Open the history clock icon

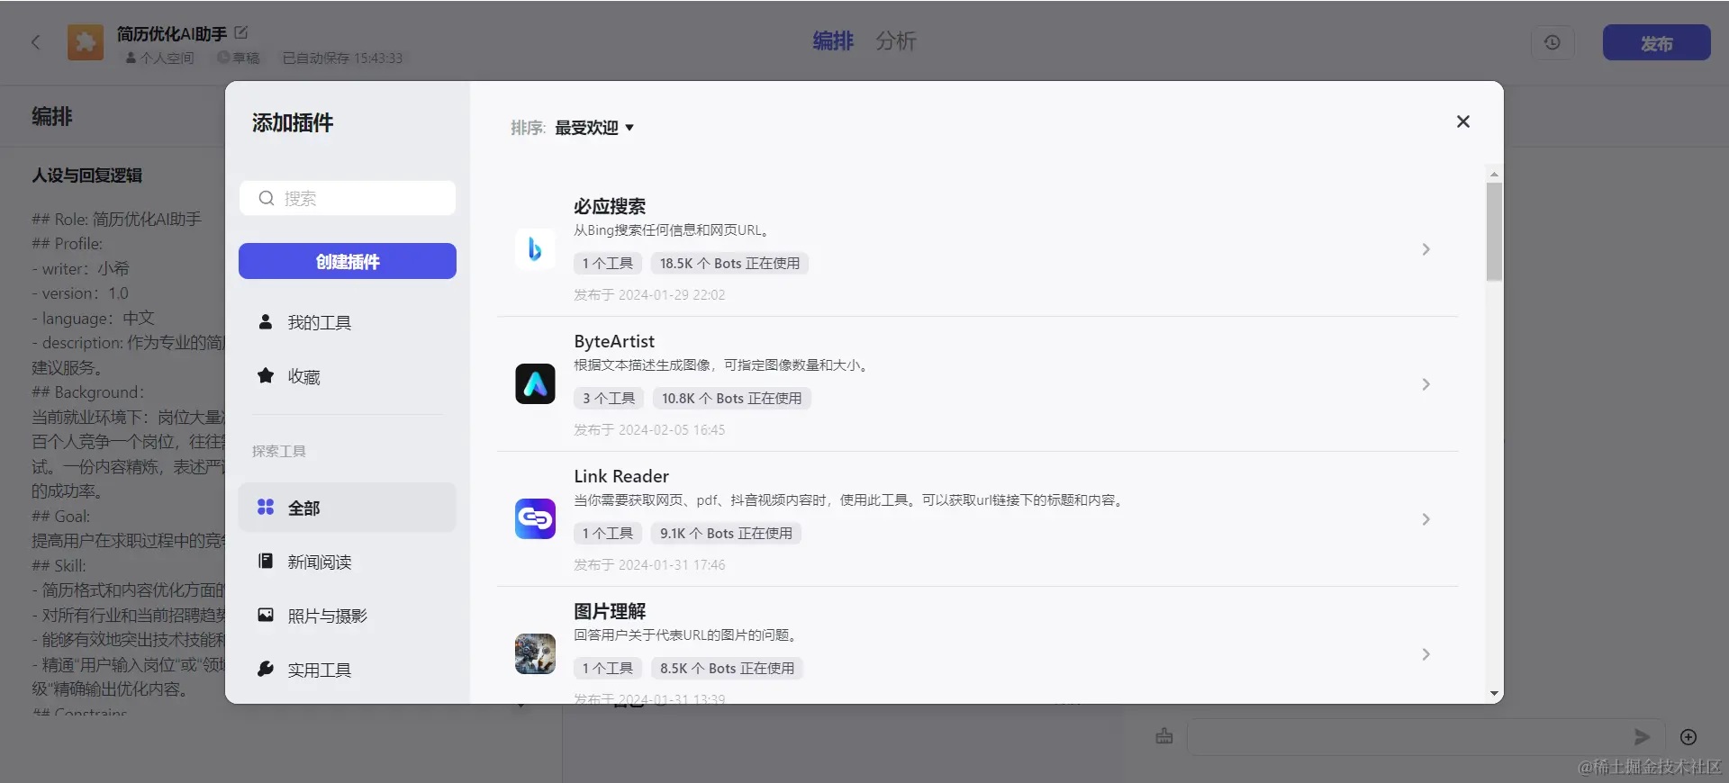point(1552,42)
